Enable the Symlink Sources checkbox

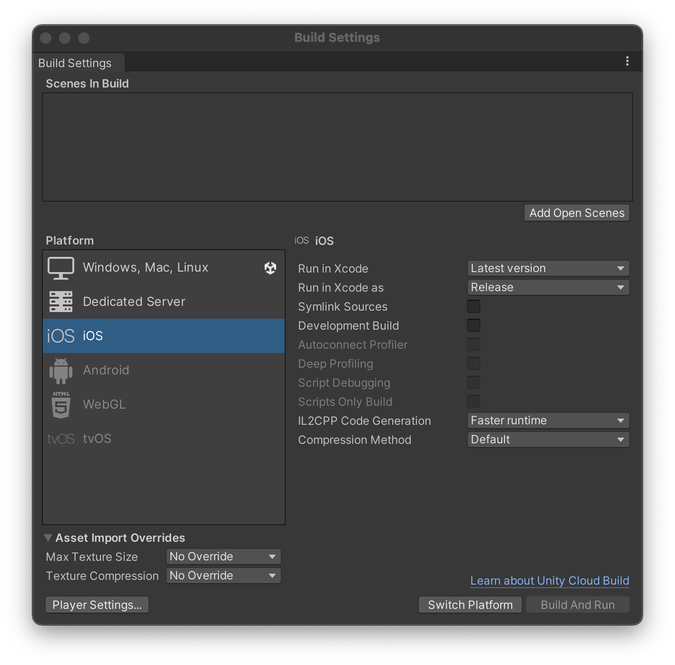pyautogui.click(x=474, y=306)
